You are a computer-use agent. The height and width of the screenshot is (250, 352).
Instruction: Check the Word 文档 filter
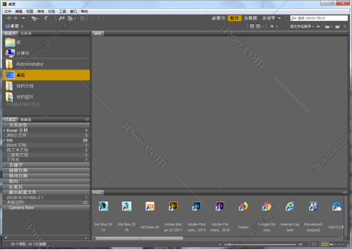(46, 145)
